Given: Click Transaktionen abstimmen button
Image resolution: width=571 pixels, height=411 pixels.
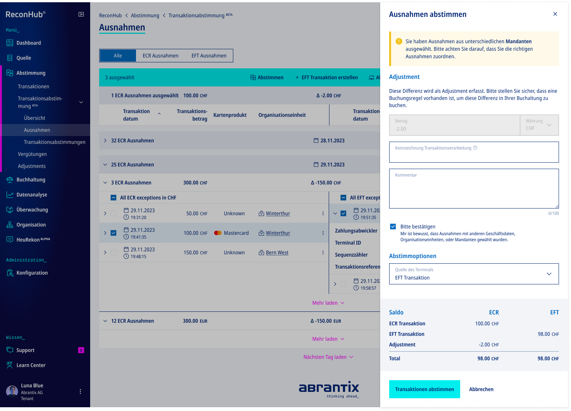Looking at the screenshot, I should pyautogui.click(x=424, y=389).
